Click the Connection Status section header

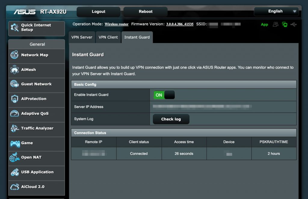pyautogui.click(x=184, y=133)
